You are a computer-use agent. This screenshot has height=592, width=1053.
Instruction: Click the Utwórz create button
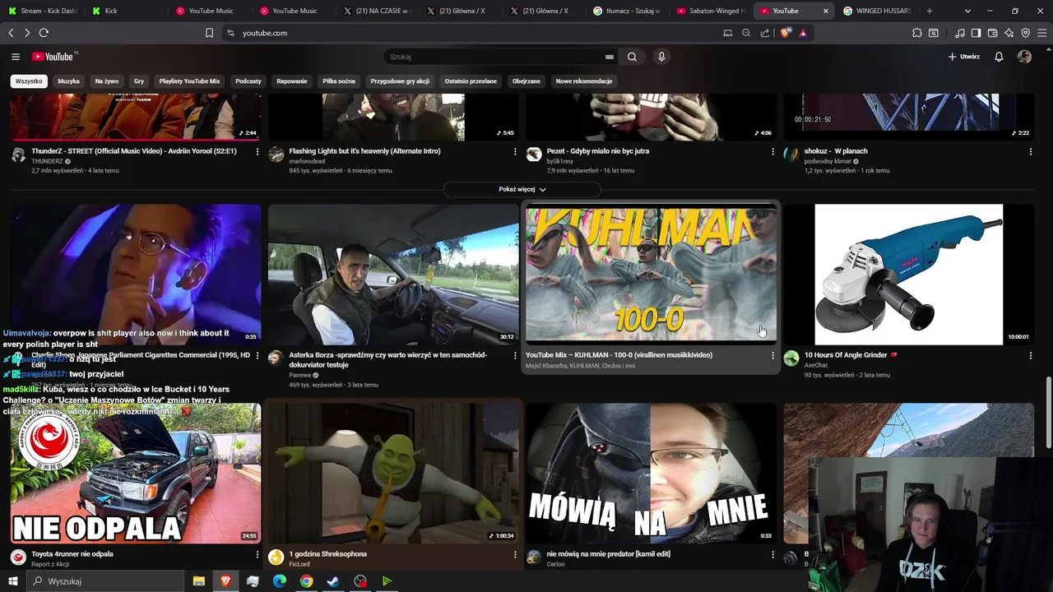(x=964, y=57)
